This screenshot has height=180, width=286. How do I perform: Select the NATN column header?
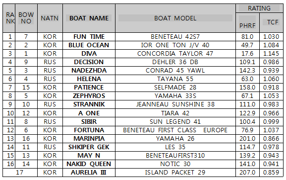coord(50,18)
